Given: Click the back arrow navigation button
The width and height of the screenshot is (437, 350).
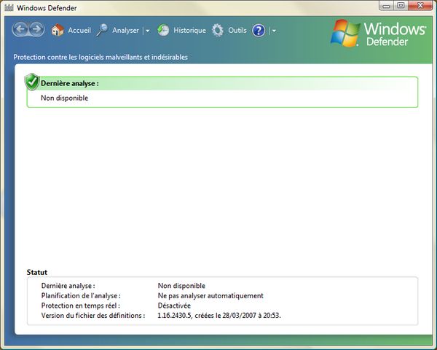Looking at the screenshot, I should click(20, 30).
